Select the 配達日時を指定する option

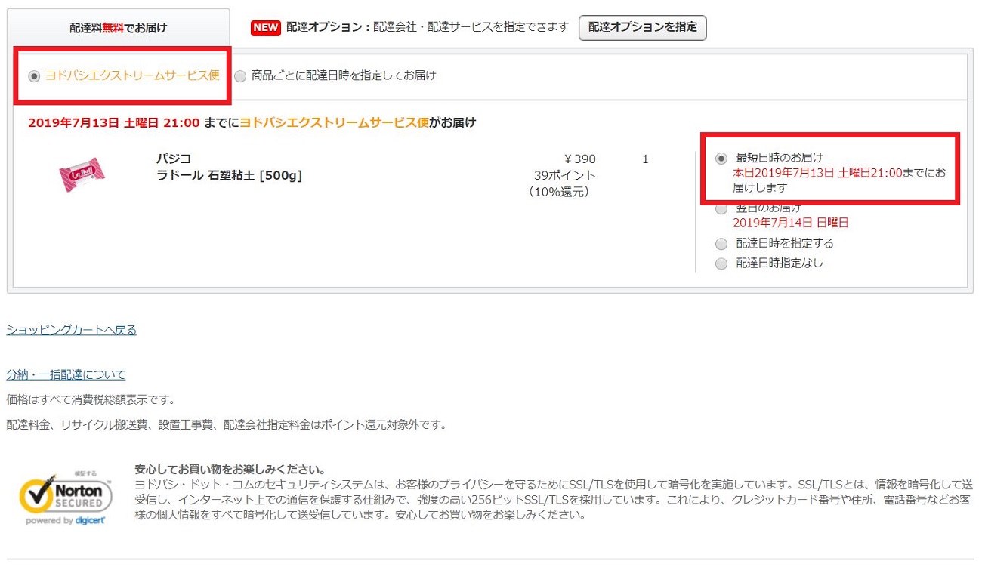tap(721, 244)
